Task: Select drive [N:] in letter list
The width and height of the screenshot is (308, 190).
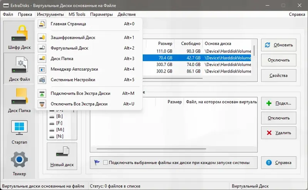Action: pos(60,136)
